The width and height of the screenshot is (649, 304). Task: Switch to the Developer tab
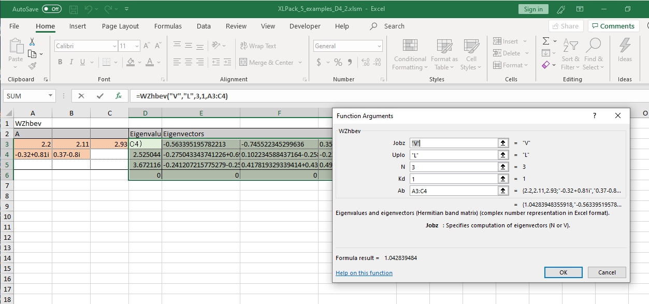305,26
